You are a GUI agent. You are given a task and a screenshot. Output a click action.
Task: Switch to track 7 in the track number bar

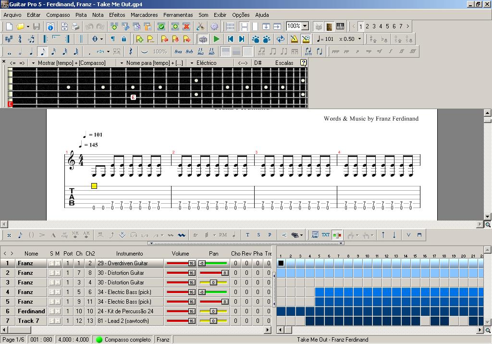tap(401, 27)
